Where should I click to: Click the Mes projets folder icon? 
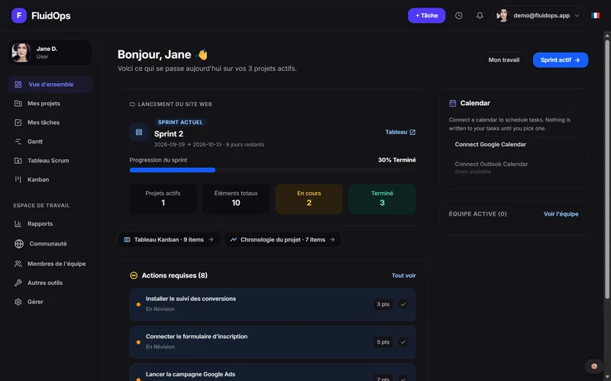point(18,104)
